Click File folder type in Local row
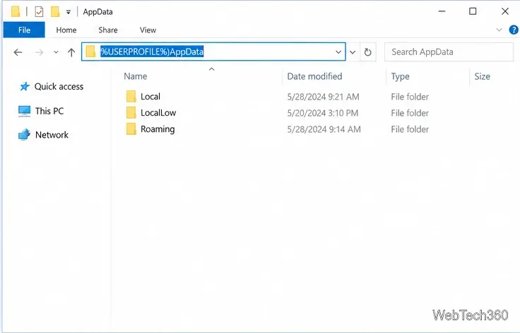 click(410, 97)
